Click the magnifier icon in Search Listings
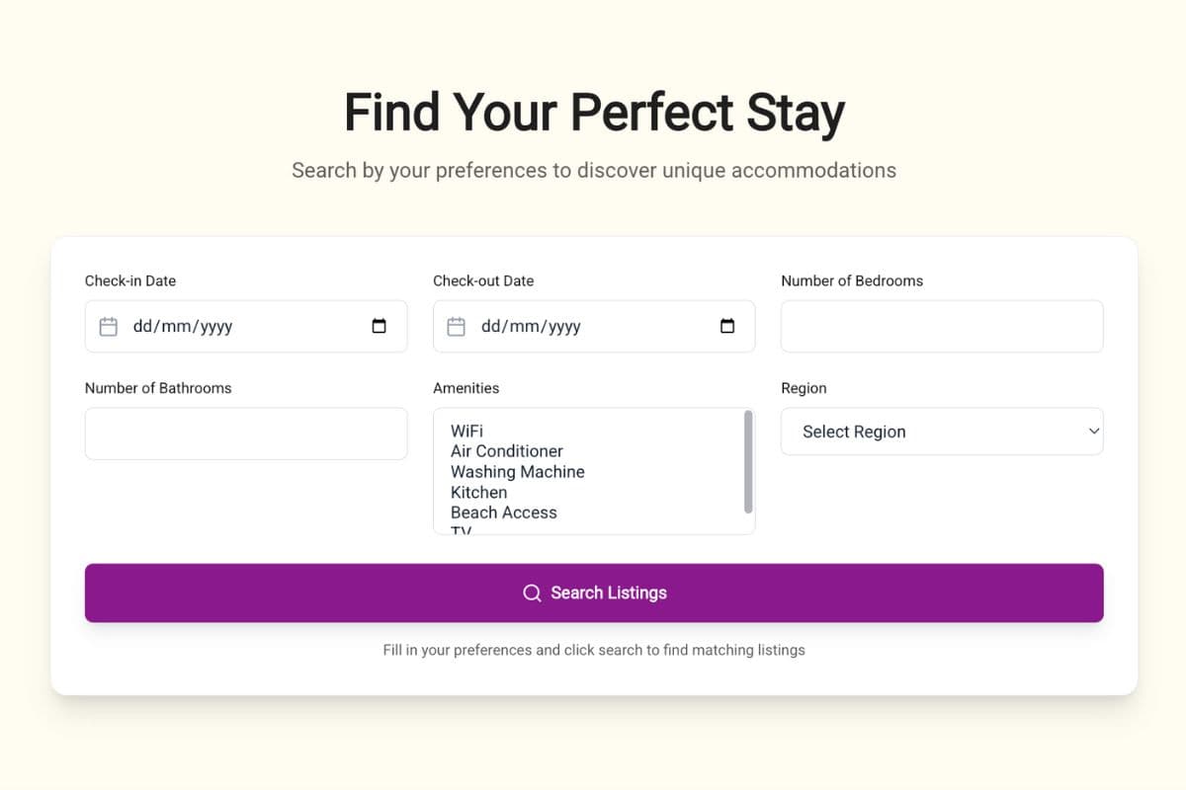 coord(532,592)
